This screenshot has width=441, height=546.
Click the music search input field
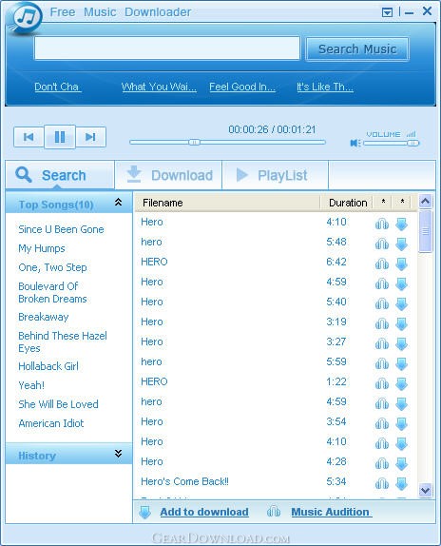click(166, 49)
